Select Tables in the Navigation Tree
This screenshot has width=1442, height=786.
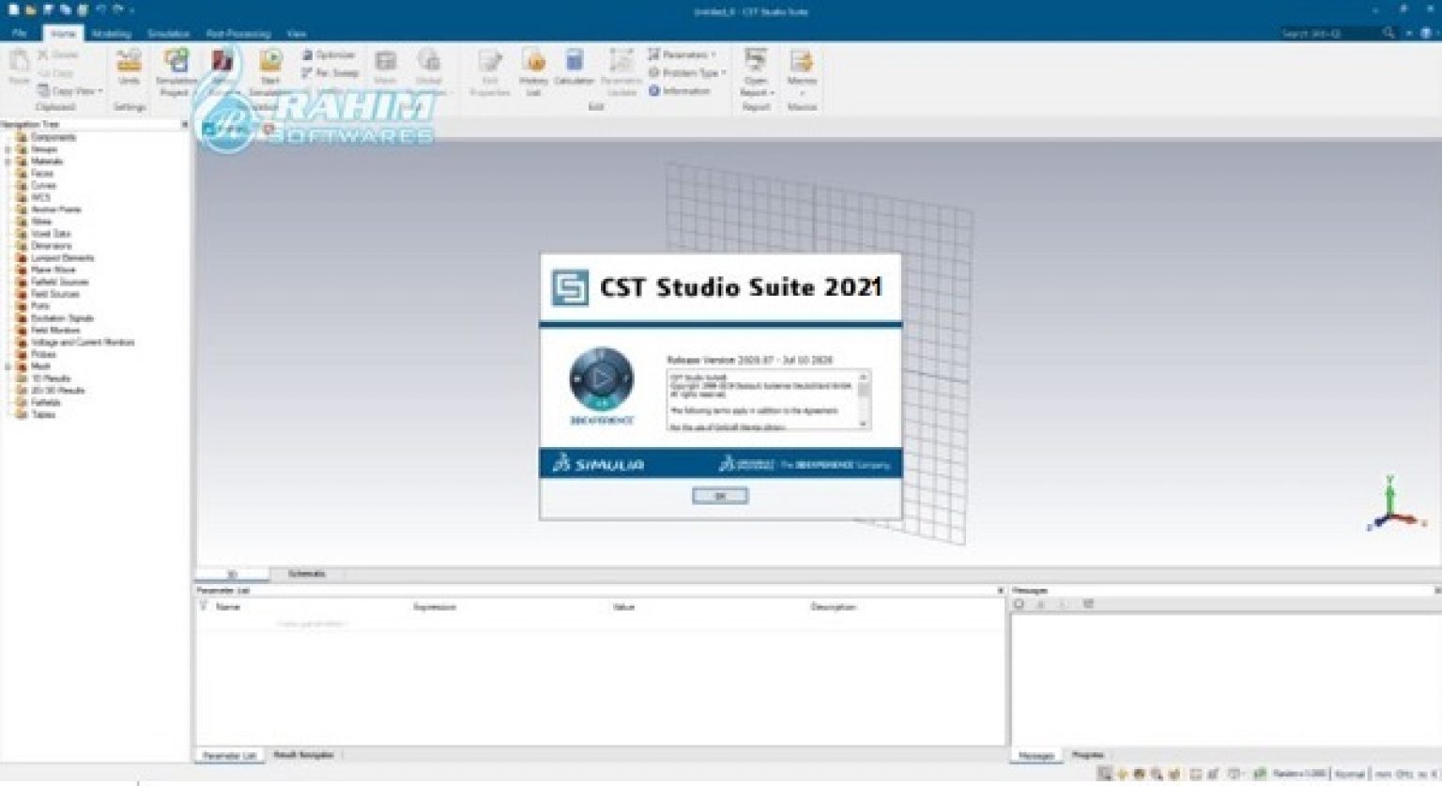43,414
